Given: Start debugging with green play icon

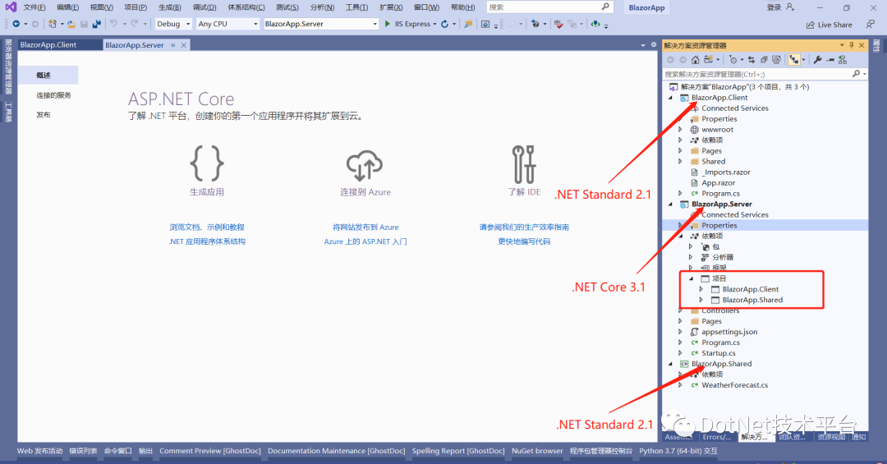Looking at the screenshot, I should coord(388,24).
